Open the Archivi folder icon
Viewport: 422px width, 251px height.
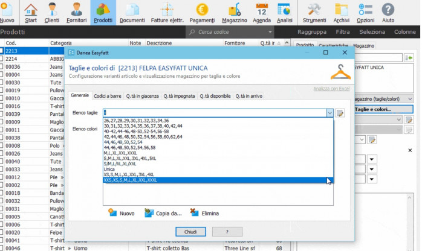(341, 13)
